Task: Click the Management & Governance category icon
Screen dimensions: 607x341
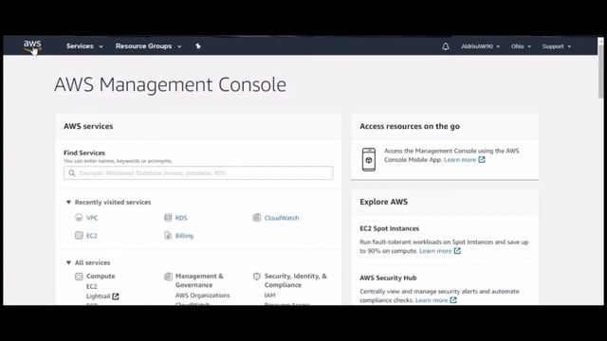Action: click(x=168, y=276)
